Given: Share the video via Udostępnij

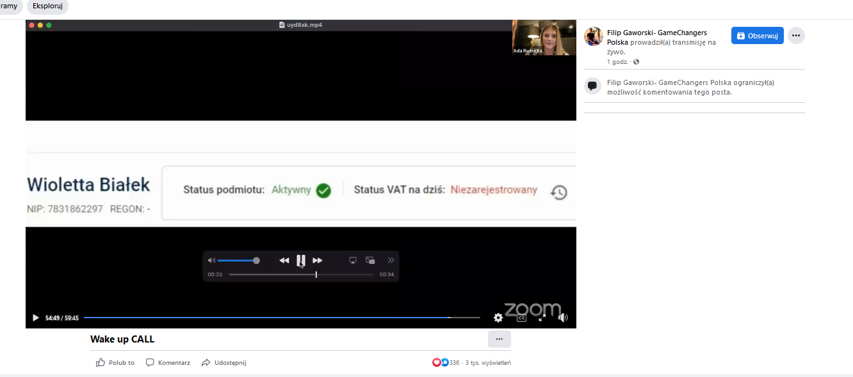Looking at the screenshot, I should [223, 362].
